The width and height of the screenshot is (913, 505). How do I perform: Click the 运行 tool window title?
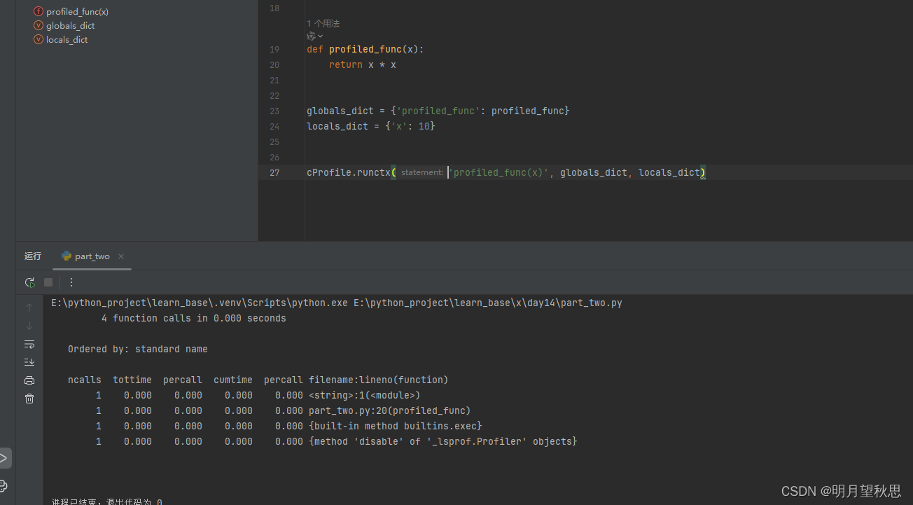tap(33, 256)
